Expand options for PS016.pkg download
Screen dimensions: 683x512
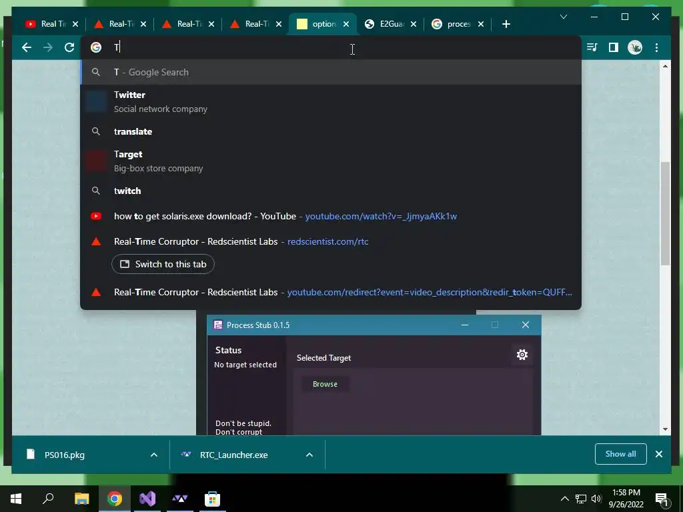click(154, 455)
